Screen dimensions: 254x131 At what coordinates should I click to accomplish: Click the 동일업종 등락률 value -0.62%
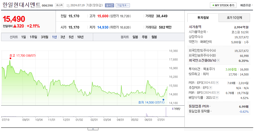244,112
